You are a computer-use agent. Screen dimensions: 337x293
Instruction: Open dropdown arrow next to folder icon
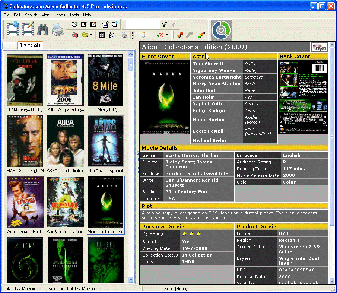(91, 35)
